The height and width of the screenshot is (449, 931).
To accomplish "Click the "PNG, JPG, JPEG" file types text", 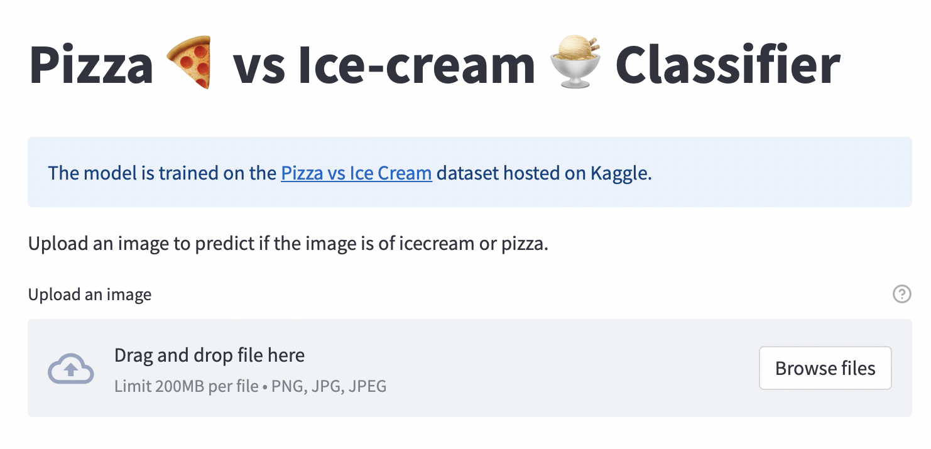I will [x=329, y=386].
